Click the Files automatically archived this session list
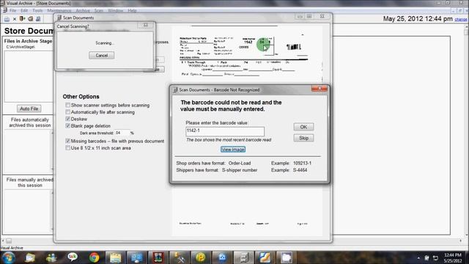 29,151
